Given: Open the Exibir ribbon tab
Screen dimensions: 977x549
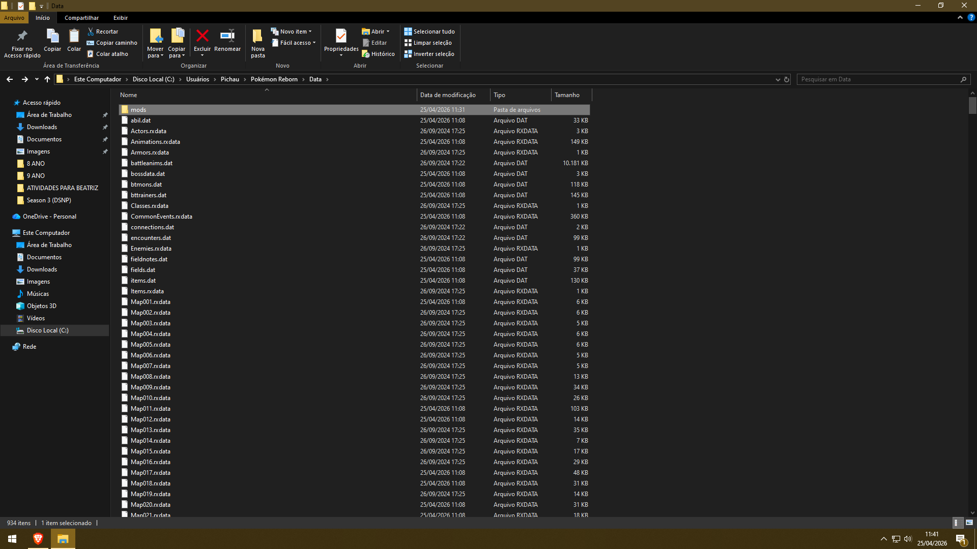Looking at the screenshot, I should [121, 18].
